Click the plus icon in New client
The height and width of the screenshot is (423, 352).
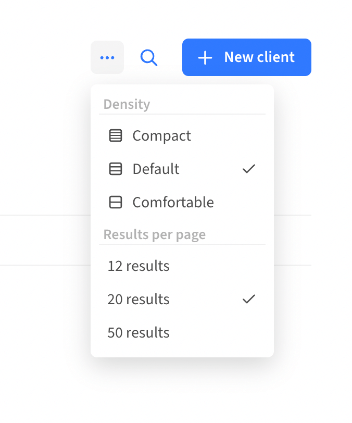205,57
